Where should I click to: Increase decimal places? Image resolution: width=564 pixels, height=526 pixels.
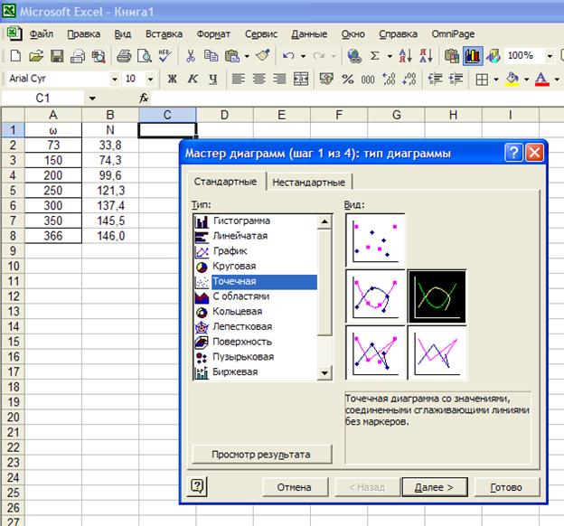pyautogui.click(x=389, y=79)
